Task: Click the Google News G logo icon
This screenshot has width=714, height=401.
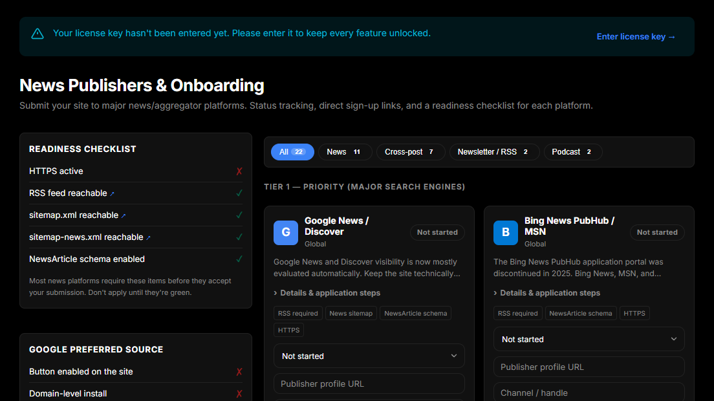Action: (x=285, y=233)
